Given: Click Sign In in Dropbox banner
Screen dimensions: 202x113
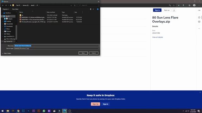Looking at the screenshot, I should pyautogui.click(x=105, y=104).
